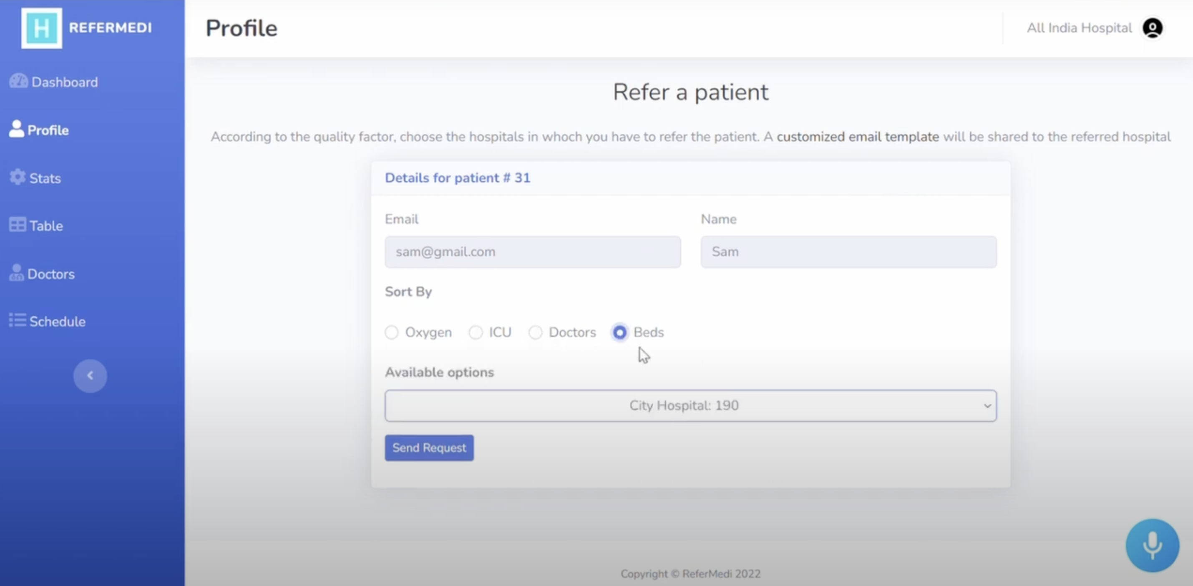This screenshot has width=1193, height=586.
Task: Click the Profile person icon in sidebar
Action: coord(16,129)
